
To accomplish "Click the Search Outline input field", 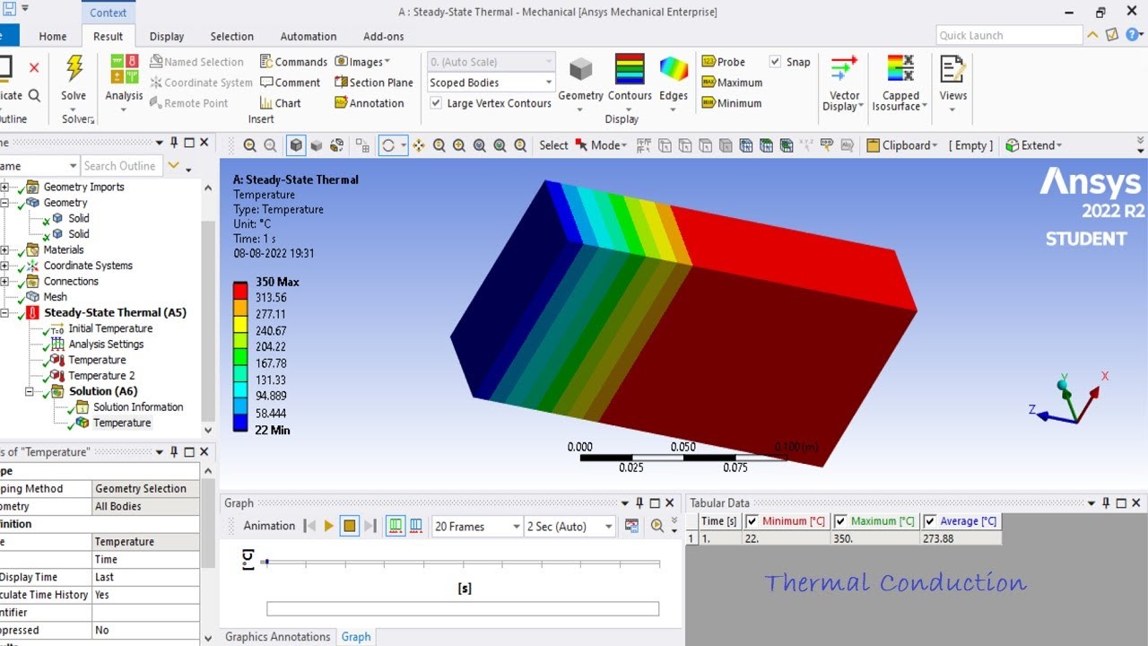I will 122,166.
